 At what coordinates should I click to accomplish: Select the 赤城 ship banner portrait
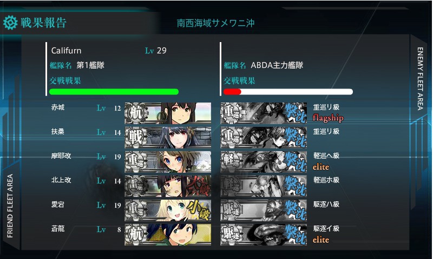point(168,113)
